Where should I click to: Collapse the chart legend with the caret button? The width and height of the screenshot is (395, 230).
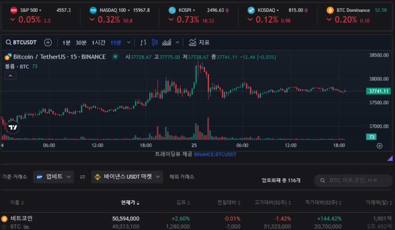tap(10, 76)
